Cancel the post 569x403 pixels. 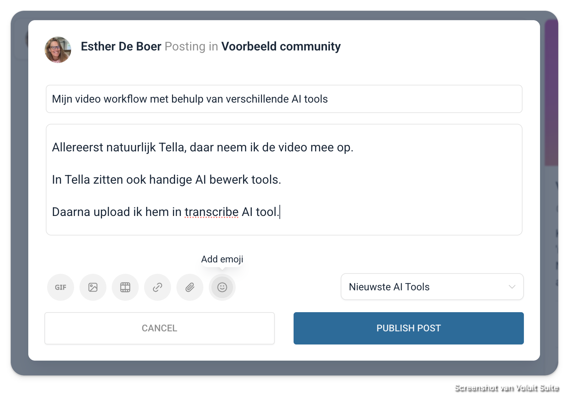(160, 328)
